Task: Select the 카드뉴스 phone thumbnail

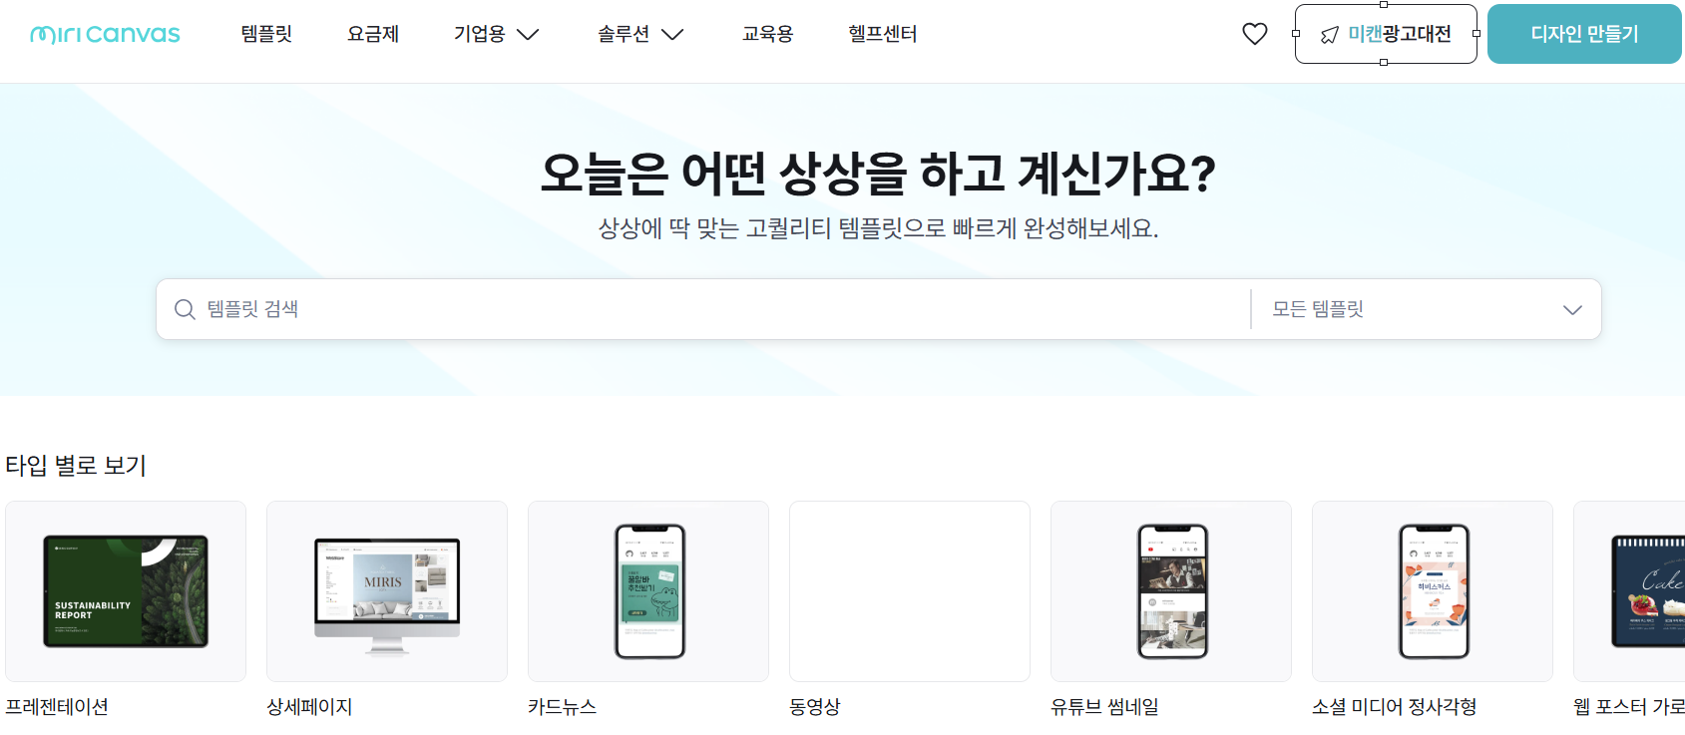Action: click(648, 591)
